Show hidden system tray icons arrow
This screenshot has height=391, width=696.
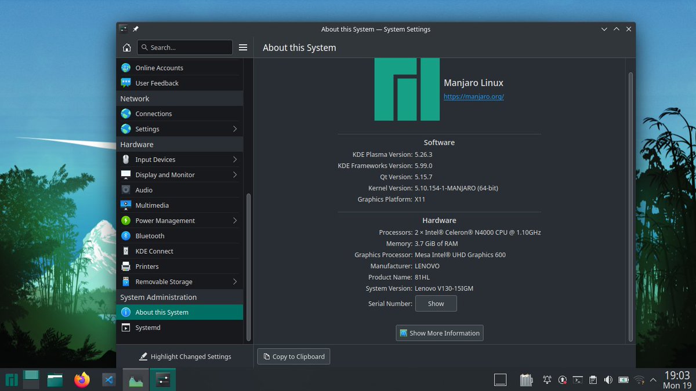click(654, 381)
